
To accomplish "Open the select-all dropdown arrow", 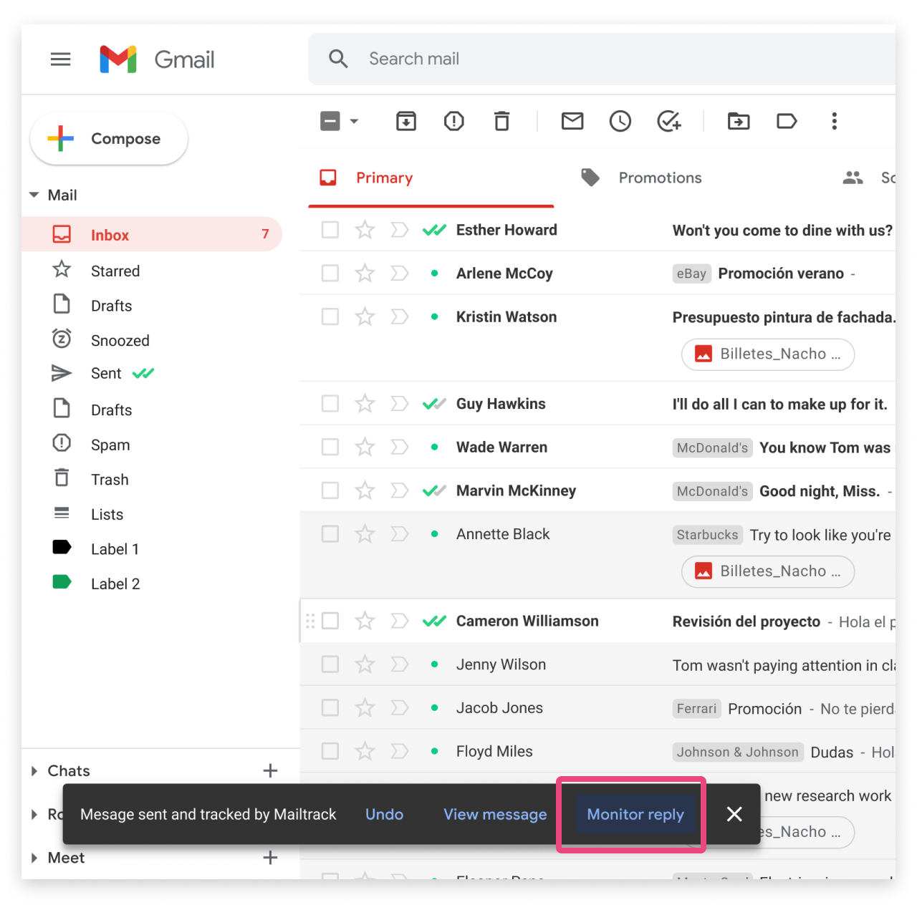I will [x=354, y=121].
